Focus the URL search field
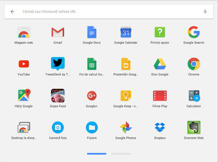 109,12
